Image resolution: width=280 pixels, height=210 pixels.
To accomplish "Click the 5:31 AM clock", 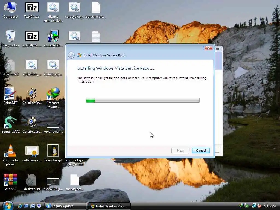I will pos(270,206).
